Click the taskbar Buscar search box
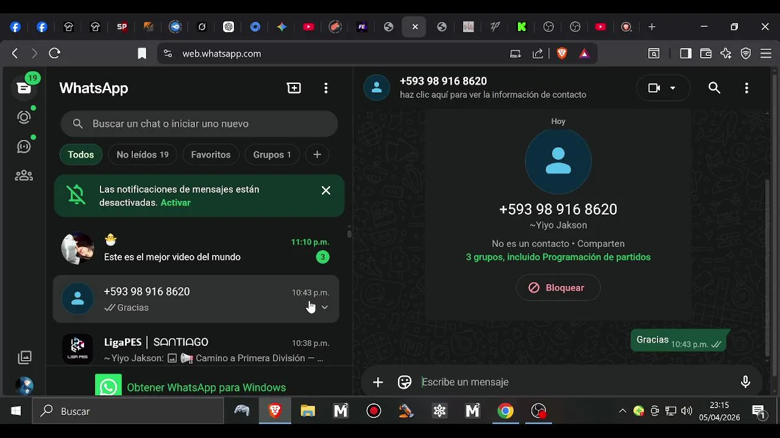 (x=128, y=411)
